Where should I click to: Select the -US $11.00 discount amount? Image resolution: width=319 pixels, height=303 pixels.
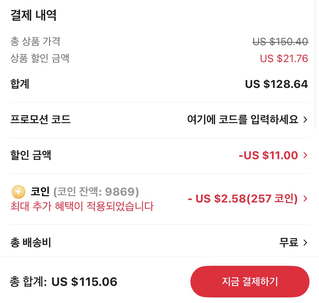pos(268,155)
